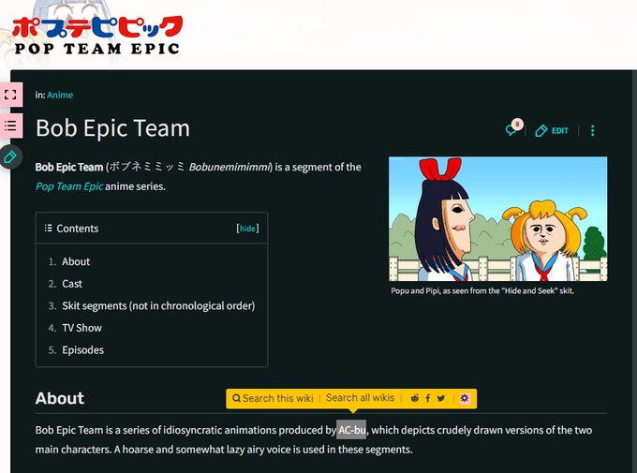Jump to TV Show in contents

[81, 328]
